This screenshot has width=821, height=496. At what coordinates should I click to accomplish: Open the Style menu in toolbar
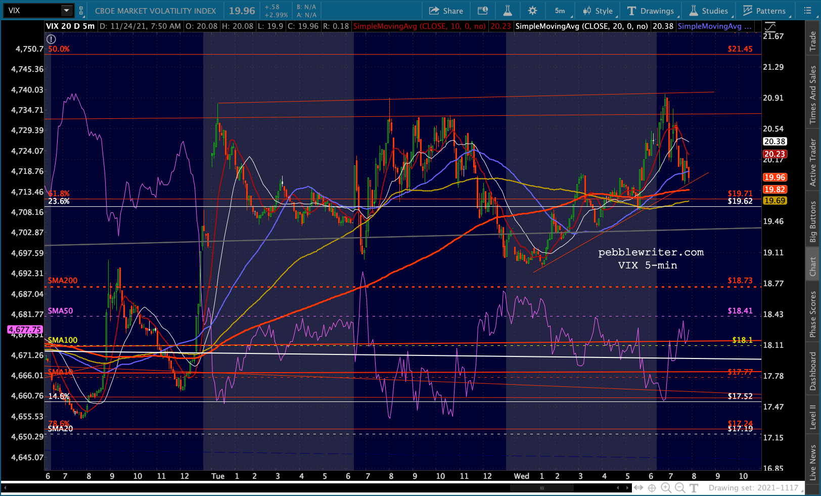click(598, 11)
